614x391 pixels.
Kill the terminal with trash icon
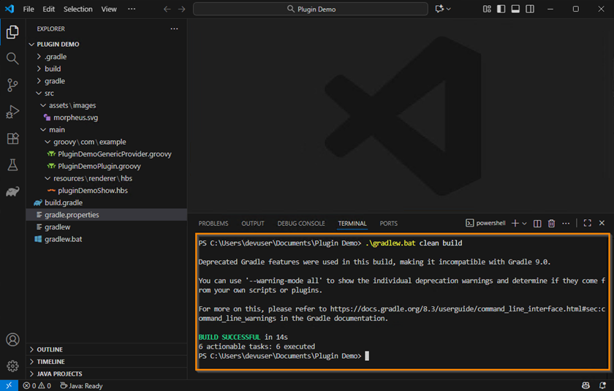coord(551,223)
